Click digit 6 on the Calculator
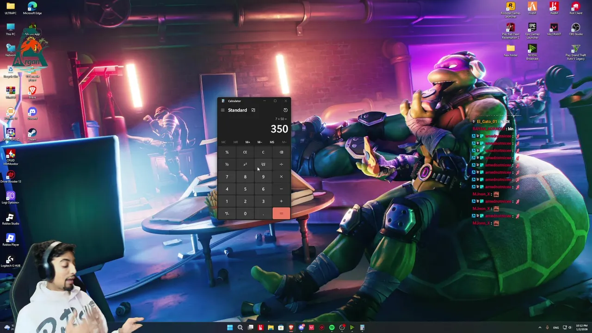The width and height of the screenshot is (592, 333). 263,189
